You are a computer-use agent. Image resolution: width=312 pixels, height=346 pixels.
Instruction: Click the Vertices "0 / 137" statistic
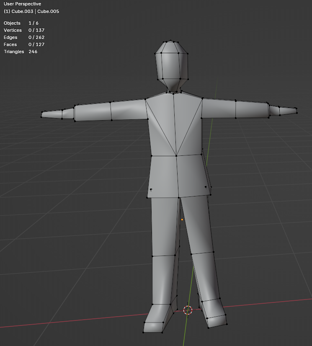tap(36, 30)
